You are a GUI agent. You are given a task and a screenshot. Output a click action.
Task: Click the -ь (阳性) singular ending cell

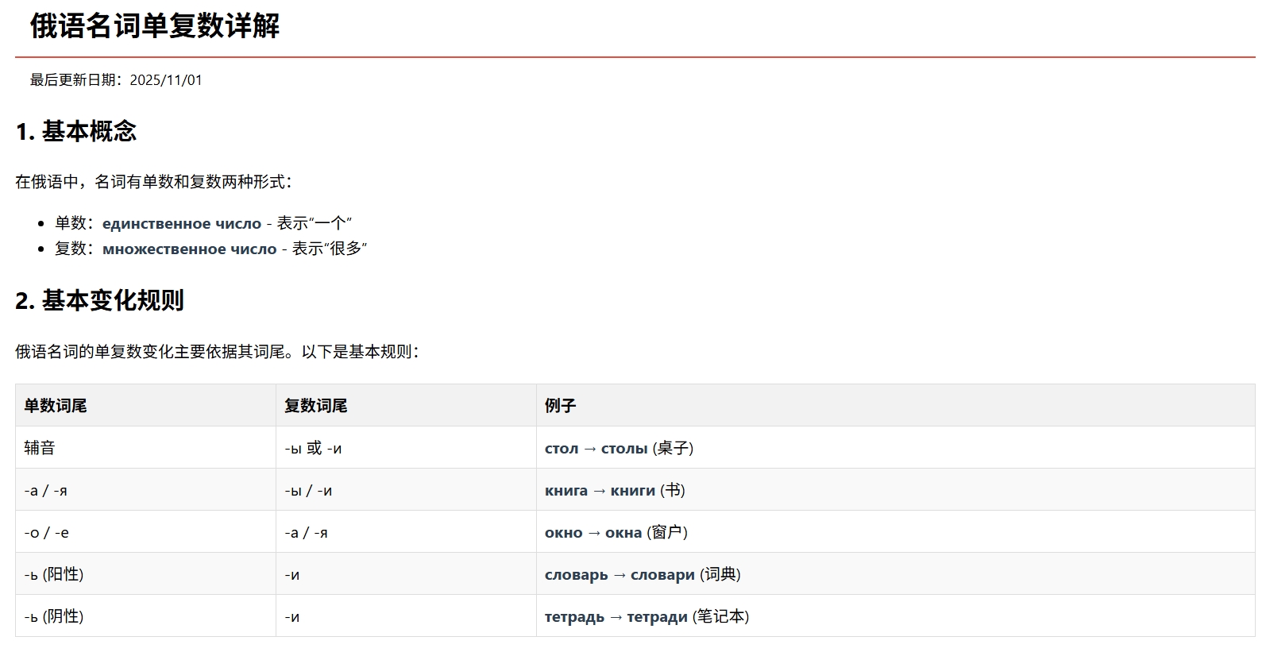pos(54,574)
